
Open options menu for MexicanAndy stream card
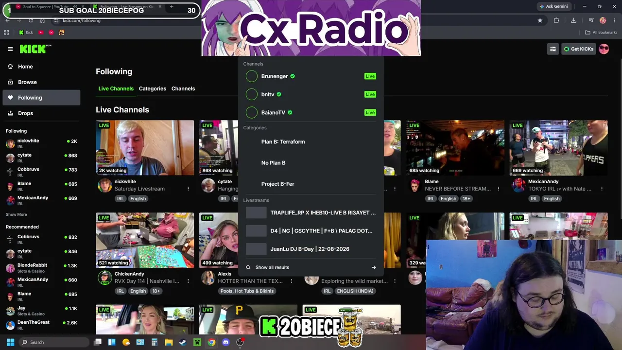click(x=602, y=189)
